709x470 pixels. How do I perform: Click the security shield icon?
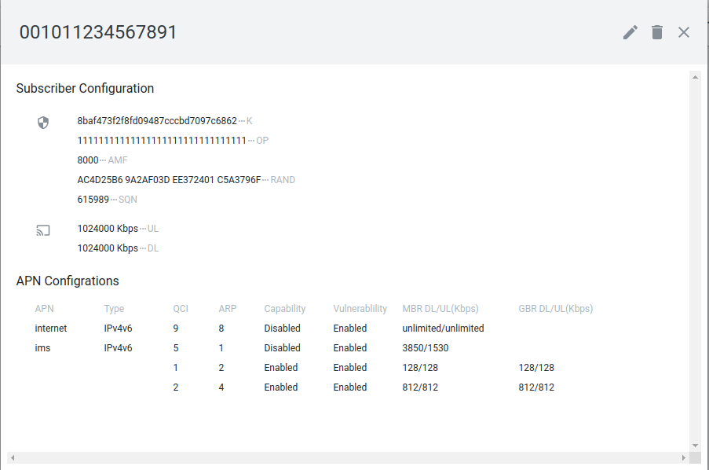pyautogui.click(x=43, y=123)
